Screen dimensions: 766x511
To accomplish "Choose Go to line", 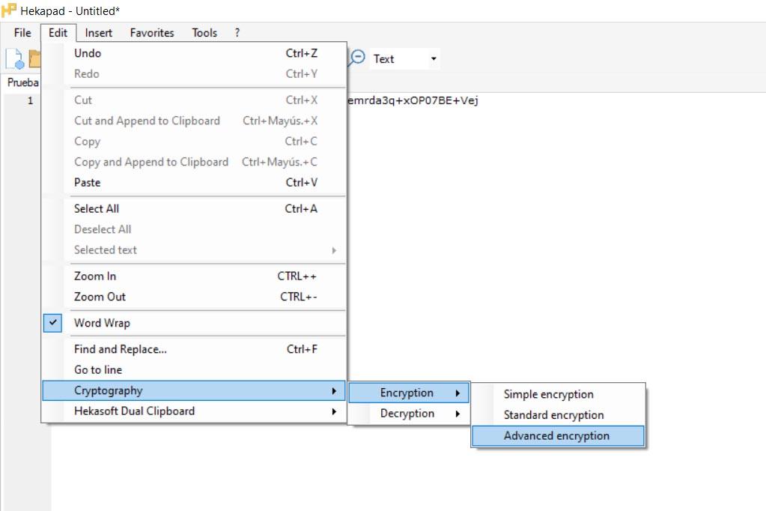I will click(x=194, y=369).
